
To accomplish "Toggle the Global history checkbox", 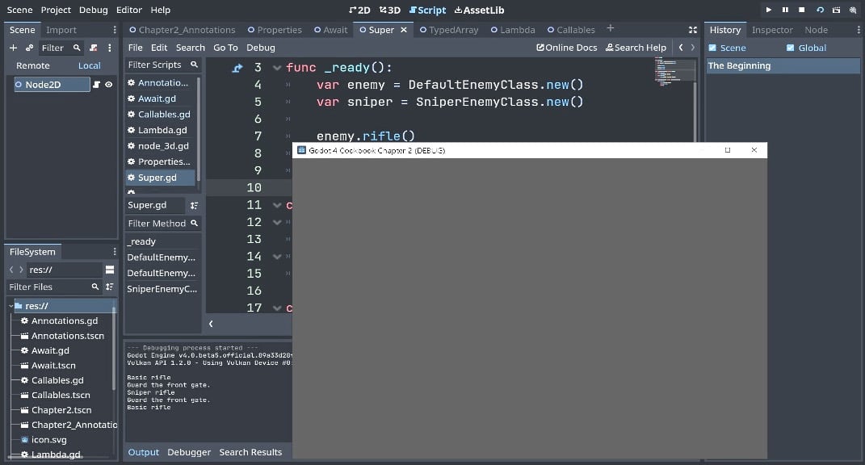I will (x=791, y=48).
